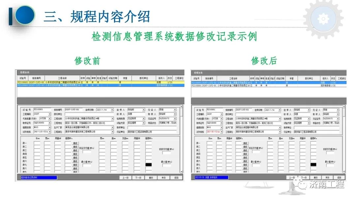This screenshot has width=356, height=200.
Task: Click 返回 button in the 修改后 window
Action: [340, 177]
